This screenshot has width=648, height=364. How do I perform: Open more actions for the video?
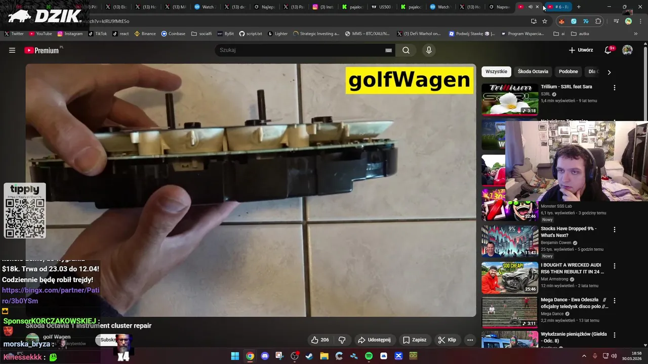click(470, 340)
